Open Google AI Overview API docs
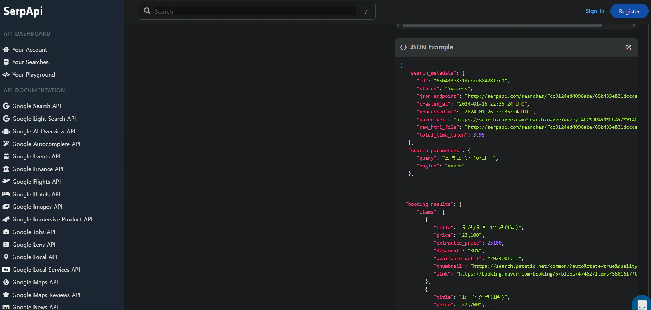Screen dimensions: 651x310 (44, 131)
